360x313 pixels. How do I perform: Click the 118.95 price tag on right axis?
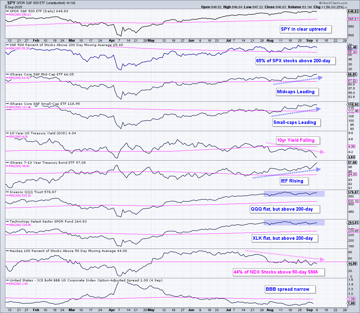pyautogui.click(x=353, y=105)
